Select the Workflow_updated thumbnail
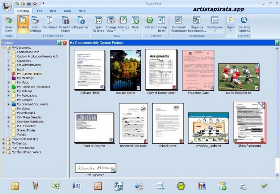This screenshot has height=194, width=280. click(208, 128)
